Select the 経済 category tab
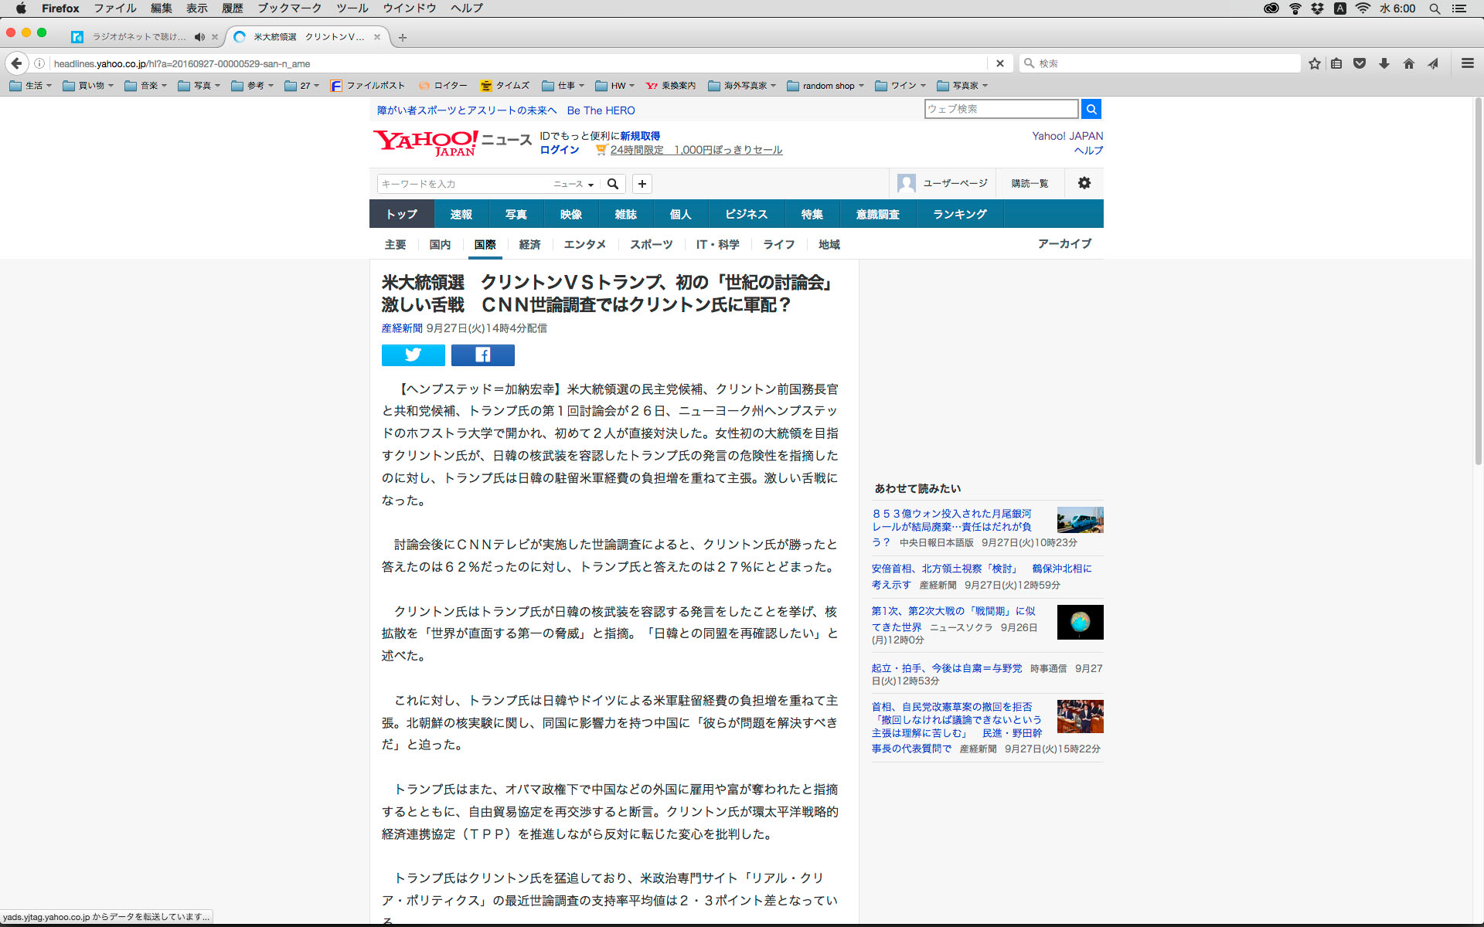Viewport: 1484px width, 927px height. click(x=529, y=244)
